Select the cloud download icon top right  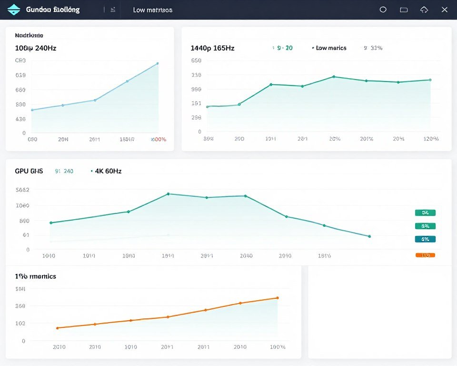pyautogui.click(x=424, y=9)
